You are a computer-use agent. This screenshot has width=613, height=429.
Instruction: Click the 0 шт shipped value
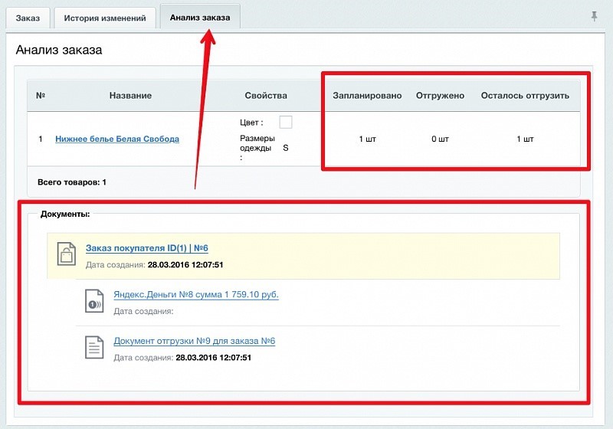pyautogui.click(x=440, y=139)
